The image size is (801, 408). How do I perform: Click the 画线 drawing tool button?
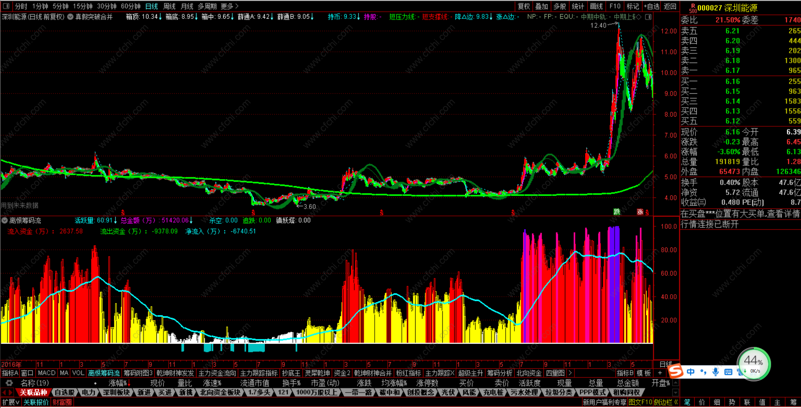597,6
